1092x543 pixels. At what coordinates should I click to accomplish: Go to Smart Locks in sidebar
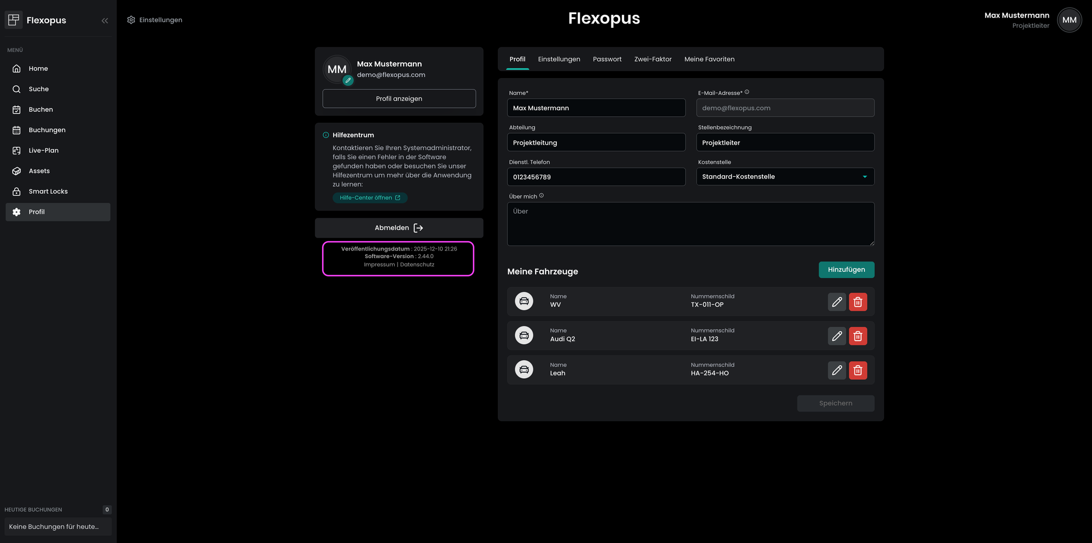[x=48, y=192]
